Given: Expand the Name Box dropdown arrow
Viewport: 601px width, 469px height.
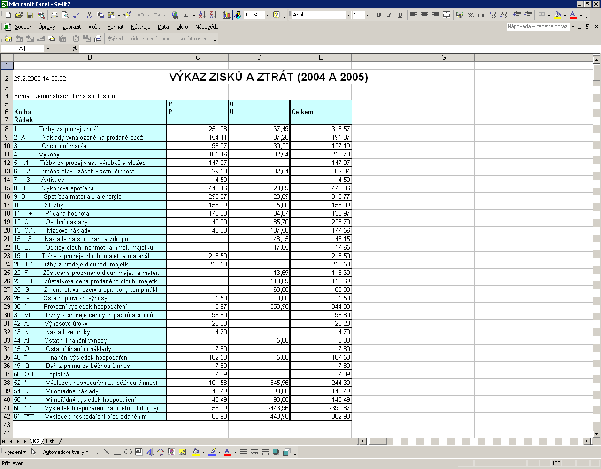Looking at the screenshot, I should (x=48, y=48).
